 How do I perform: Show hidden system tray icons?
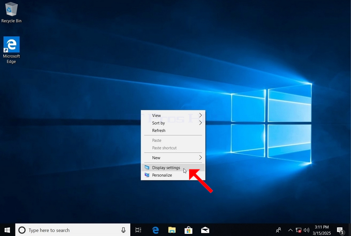coord(290,230)
